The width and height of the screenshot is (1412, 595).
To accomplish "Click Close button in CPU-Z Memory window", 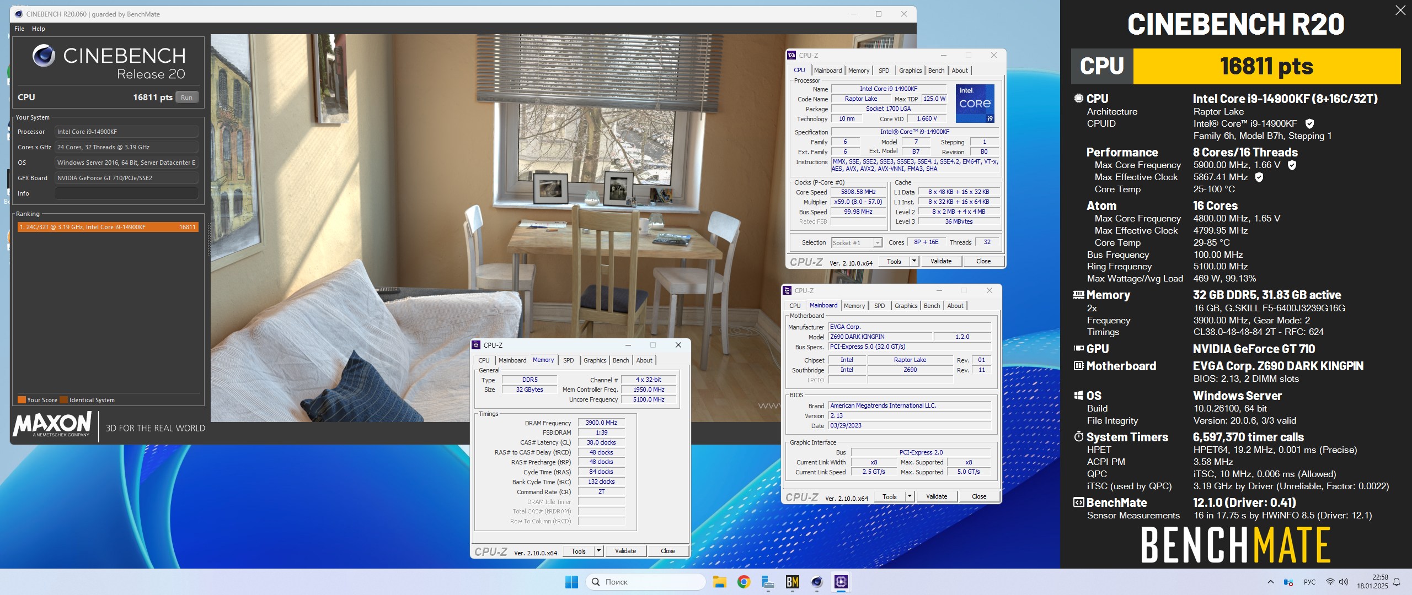I will (x=668, y=551).
